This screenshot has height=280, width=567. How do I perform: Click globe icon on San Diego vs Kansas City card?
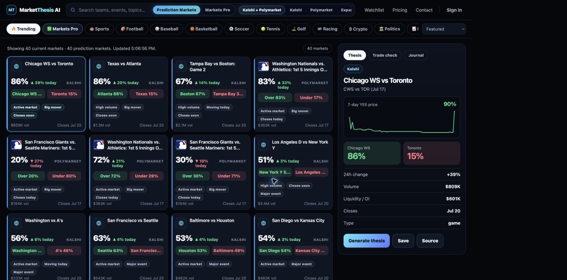pyautogui.click(x=263, y=223)
